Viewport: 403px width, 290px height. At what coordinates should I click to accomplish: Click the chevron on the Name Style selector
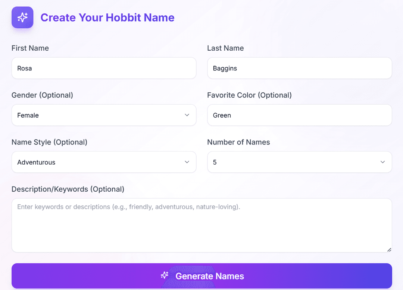click(187, 162)
